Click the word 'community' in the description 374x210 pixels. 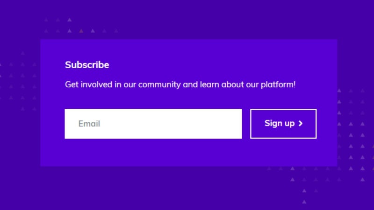click(x=159, y=85)
